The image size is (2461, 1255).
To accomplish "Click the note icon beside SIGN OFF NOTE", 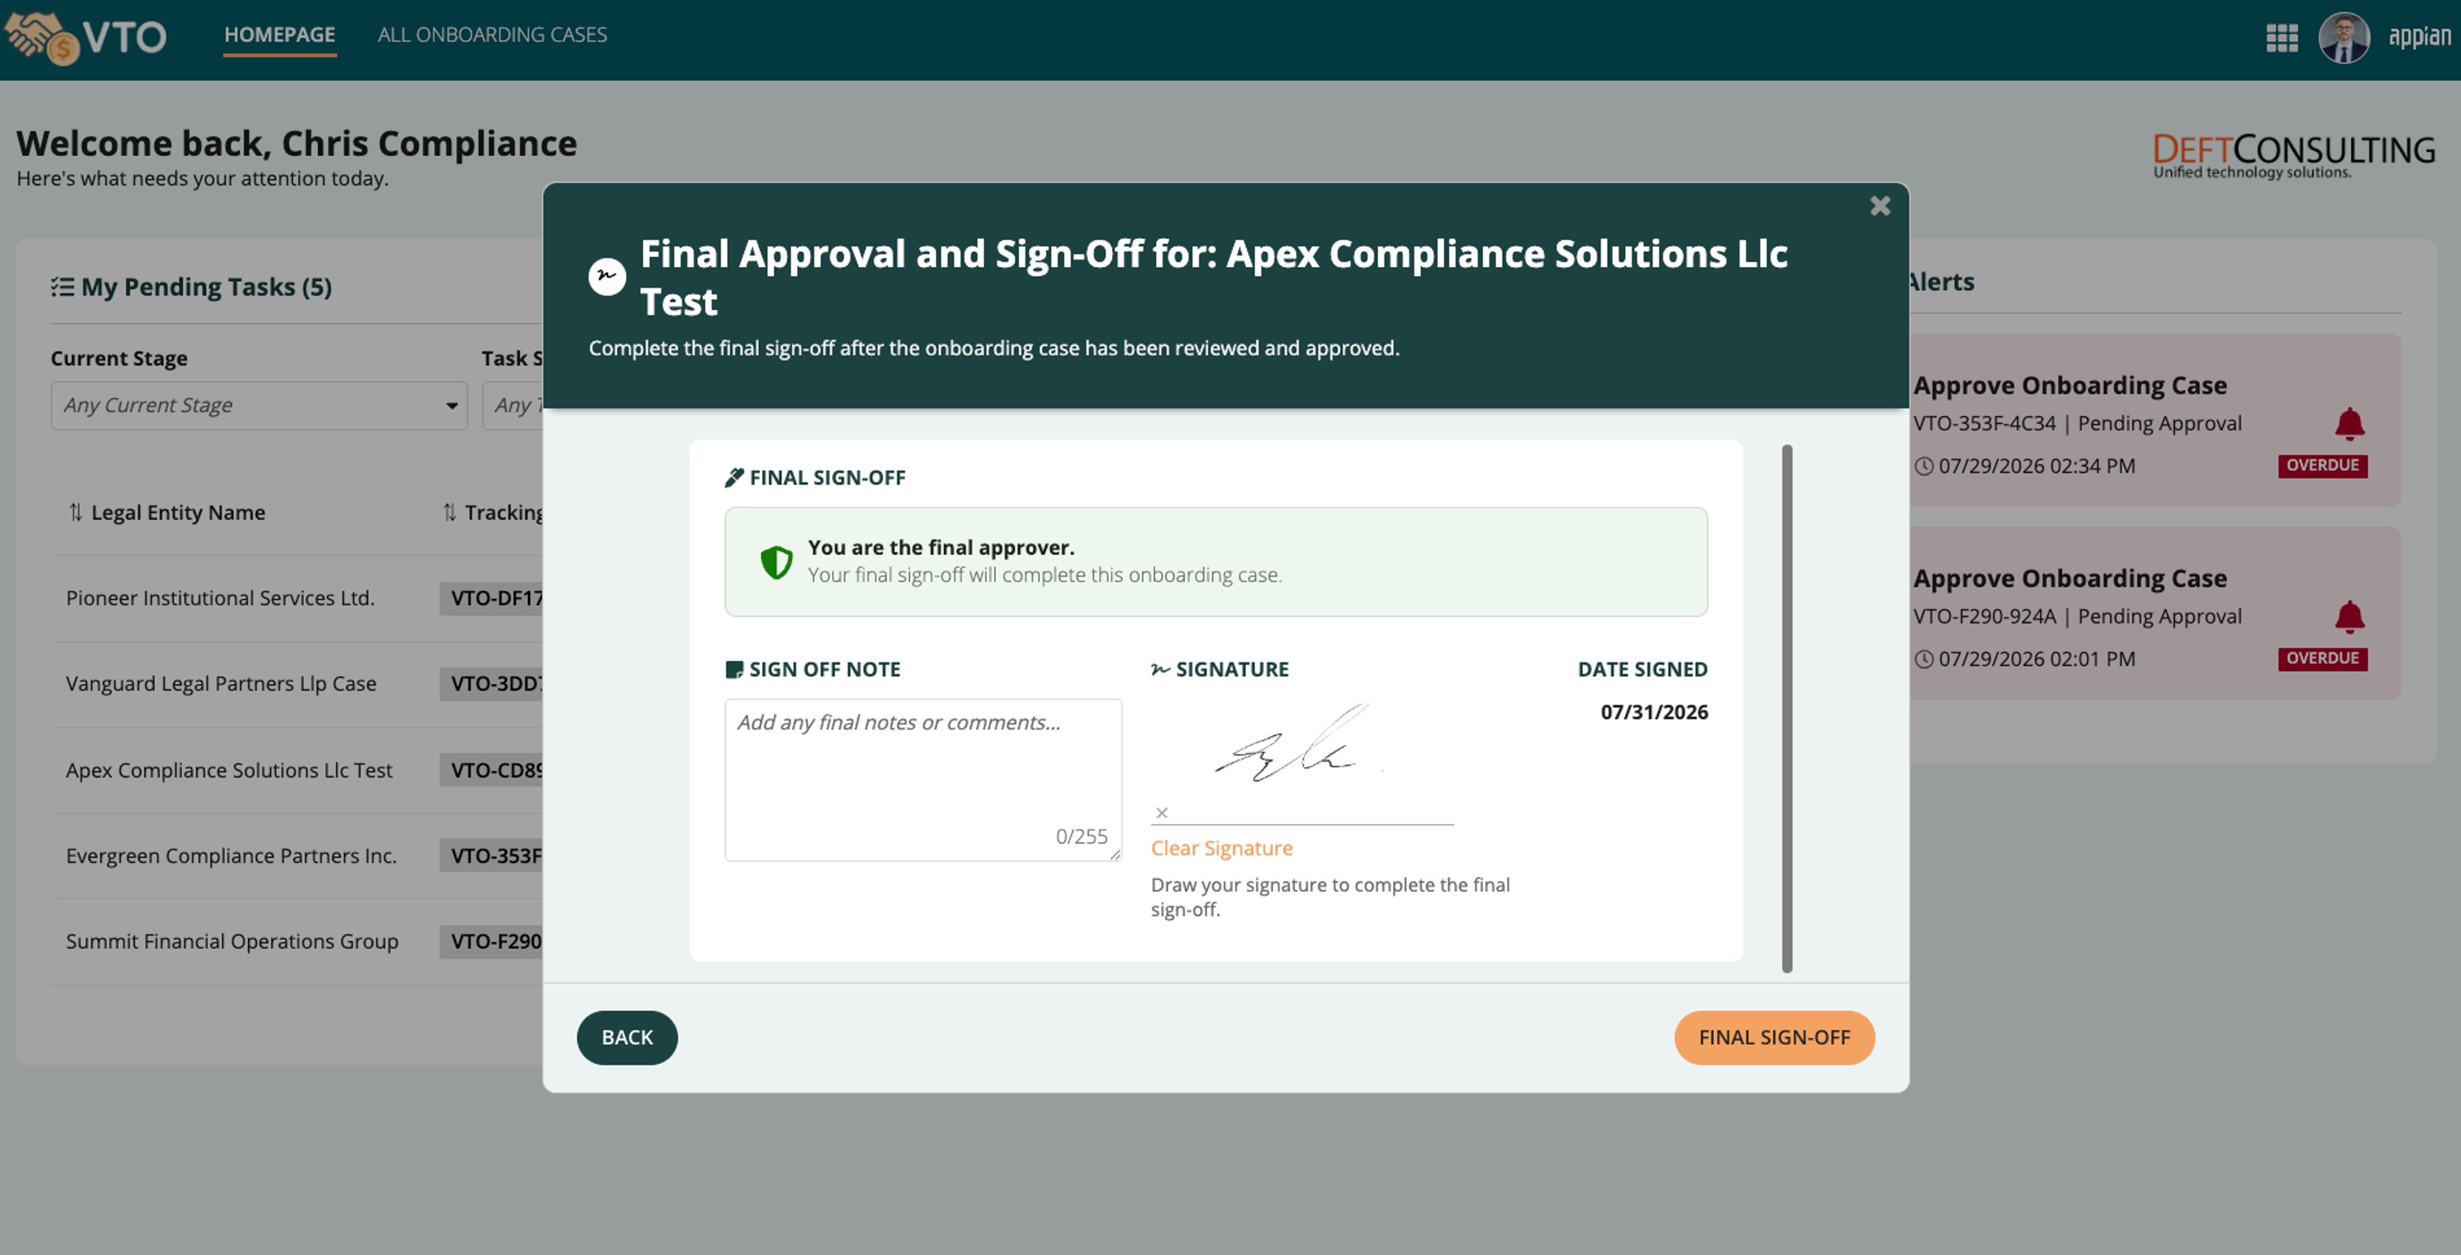I will point(734,669).
